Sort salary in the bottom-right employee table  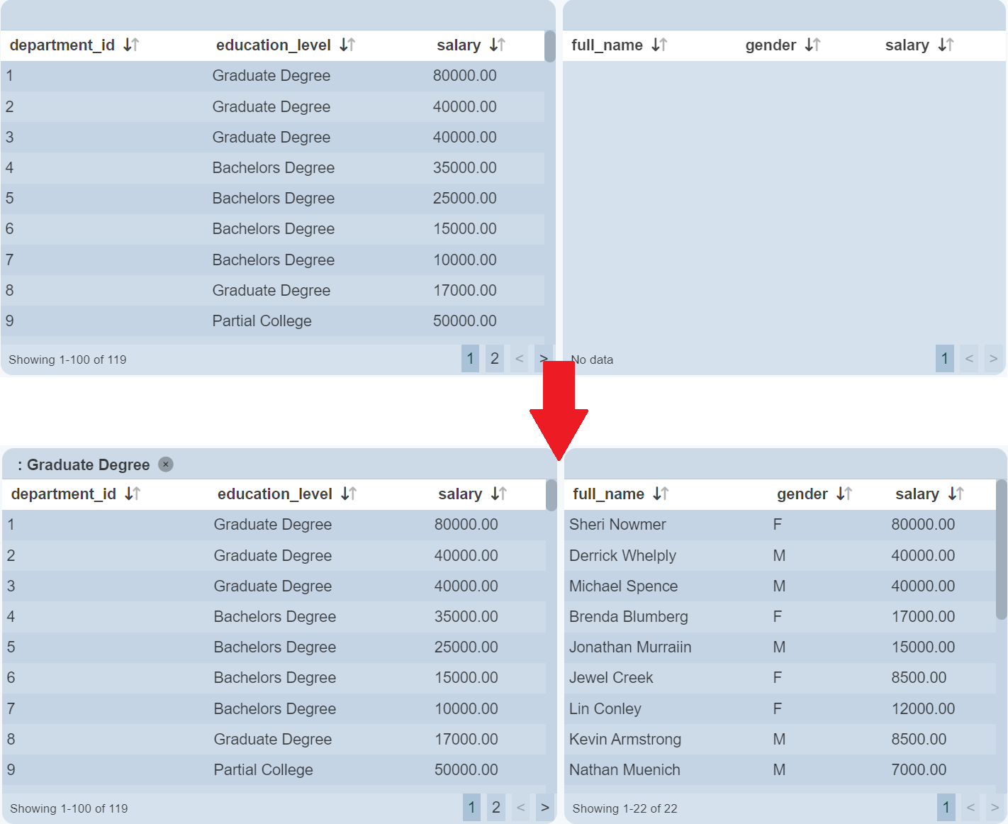point(956,494)
